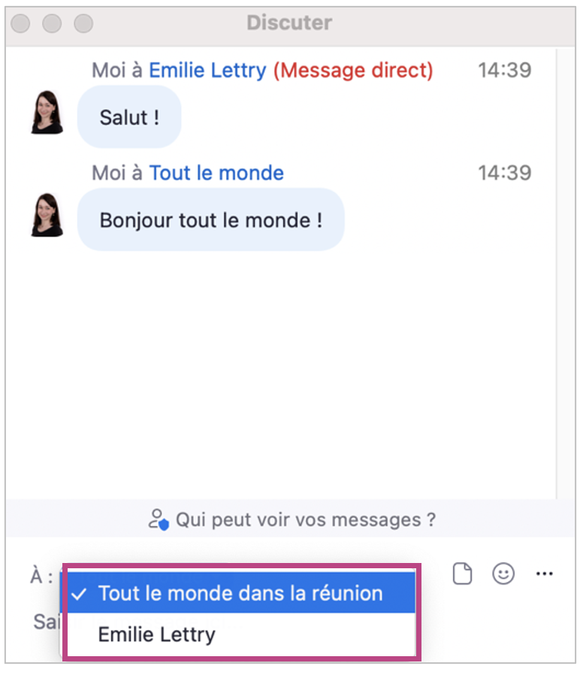This screenshot has height=675, width=583.
Task: Click the red "(Message direct)" label
Action: 352,71
